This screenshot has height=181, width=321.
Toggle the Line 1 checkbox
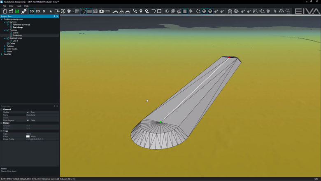[x=11, y=41]
